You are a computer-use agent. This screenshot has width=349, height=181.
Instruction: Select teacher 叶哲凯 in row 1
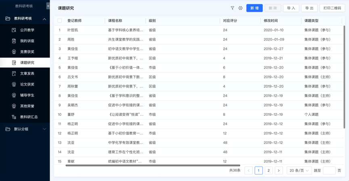click(x=73, y=30)
